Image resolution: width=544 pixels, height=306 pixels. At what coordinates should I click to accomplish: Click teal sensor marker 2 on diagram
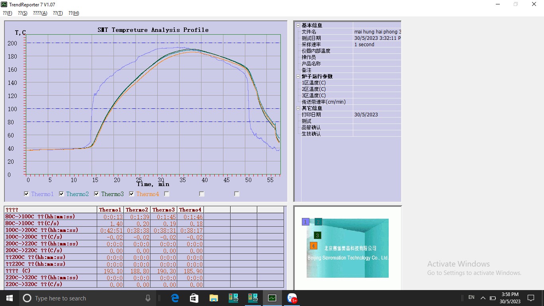click(x=318, y=222)
